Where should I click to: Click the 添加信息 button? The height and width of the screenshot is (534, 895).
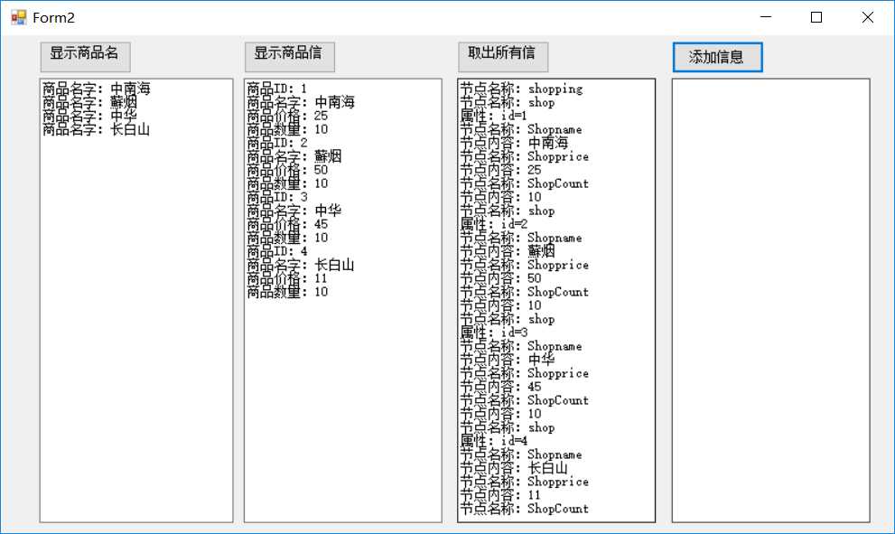click(x=717, y=57)
